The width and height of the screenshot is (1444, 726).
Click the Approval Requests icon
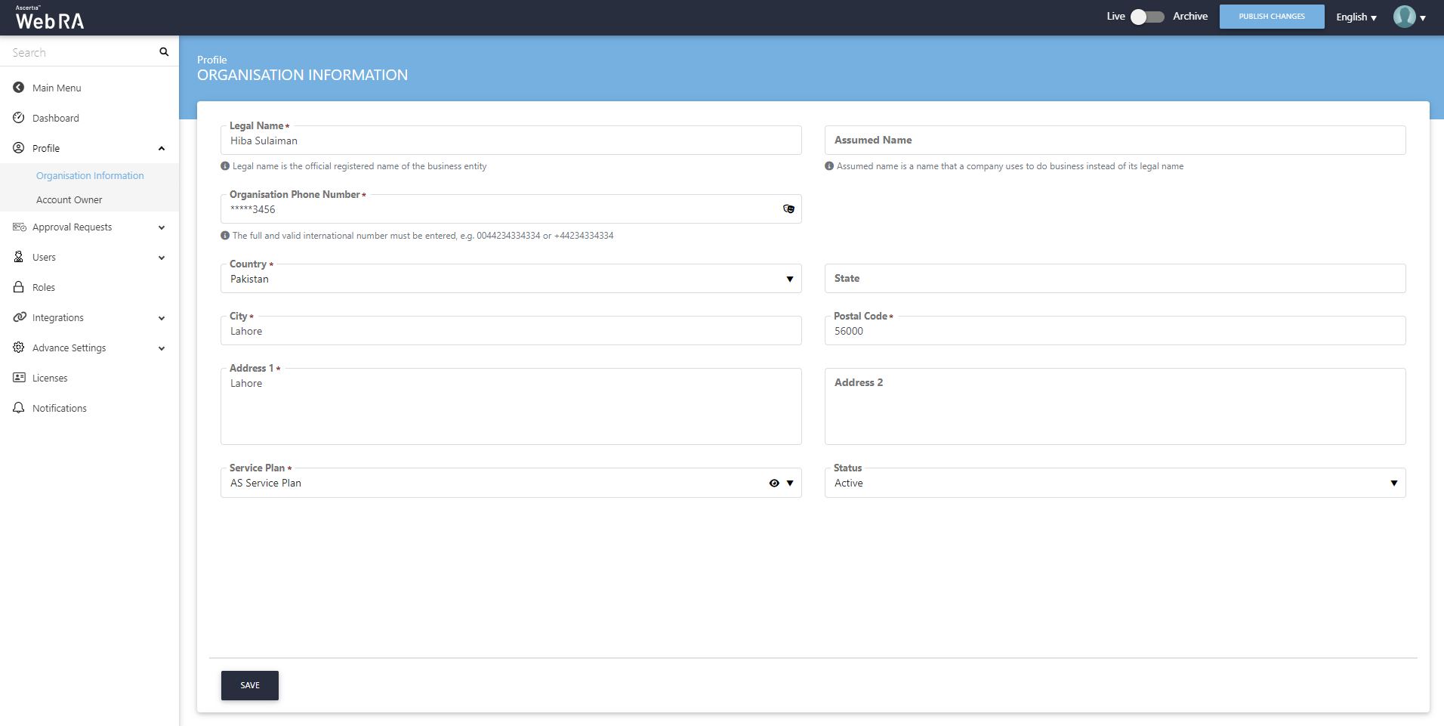click(x=19, y=227)
